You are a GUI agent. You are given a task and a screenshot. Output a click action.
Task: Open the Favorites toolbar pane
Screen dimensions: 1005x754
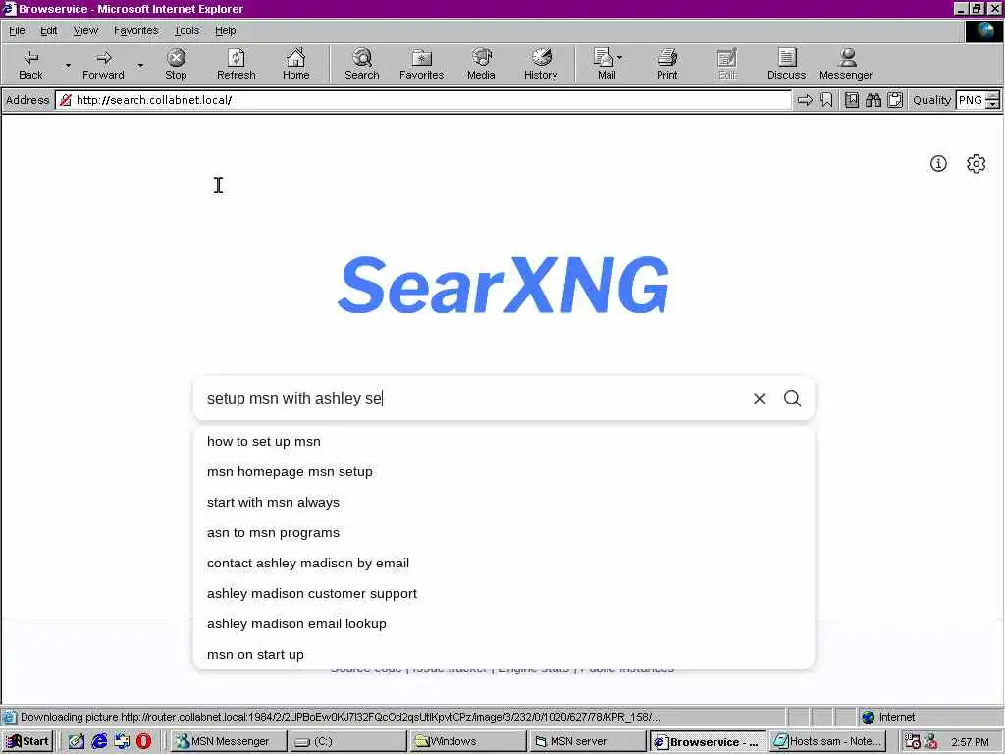[x=421, y=64]
